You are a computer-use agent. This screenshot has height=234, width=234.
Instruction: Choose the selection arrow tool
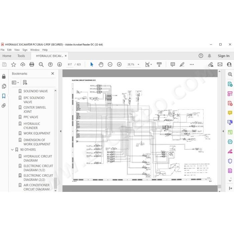tap(92, 65)
